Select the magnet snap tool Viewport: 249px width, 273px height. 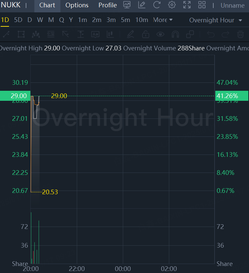pos(175,34)
